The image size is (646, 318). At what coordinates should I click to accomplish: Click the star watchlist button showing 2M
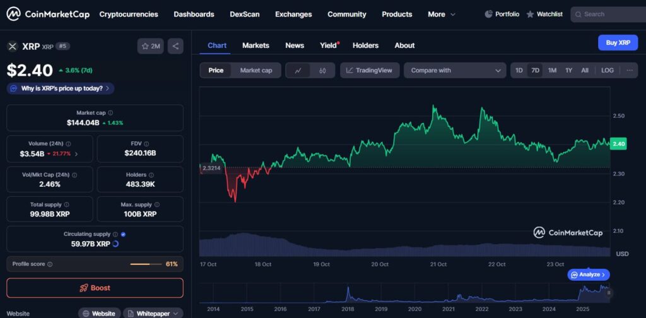pyautogui.click(x=151, y=46)
